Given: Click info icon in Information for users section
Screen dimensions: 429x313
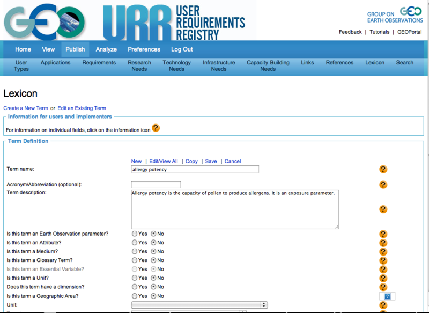Looking at the screenshot, I should tap(156, 128).
